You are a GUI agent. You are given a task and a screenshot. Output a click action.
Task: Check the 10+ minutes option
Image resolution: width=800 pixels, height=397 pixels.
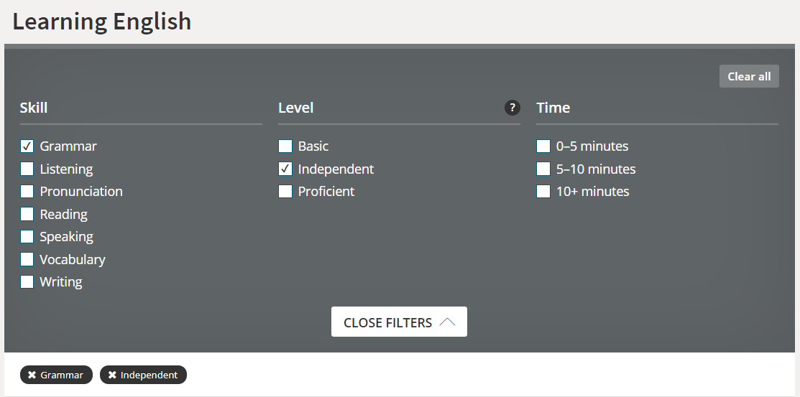point(543,192)
